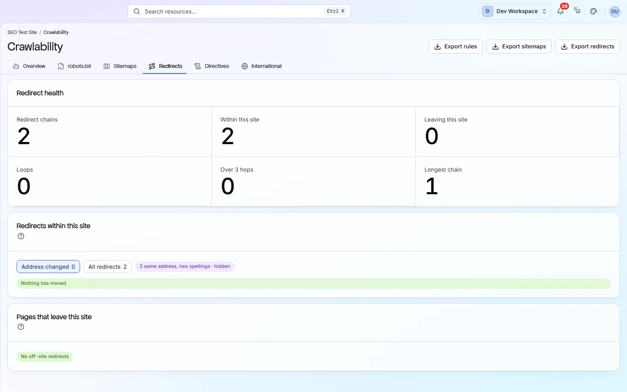The height and width of the screenshot is (392, 627).
Task: Click the Longest chain stat
Action: pos(517,182)
